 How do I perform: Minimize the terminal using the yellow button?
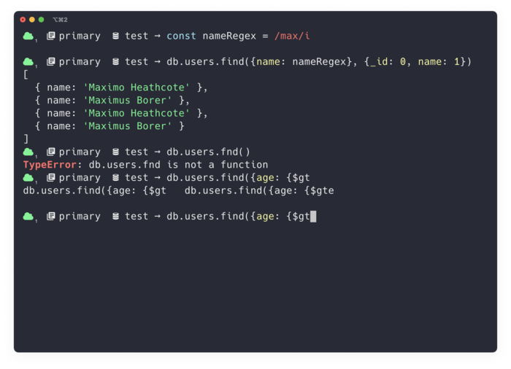[32, 20]
